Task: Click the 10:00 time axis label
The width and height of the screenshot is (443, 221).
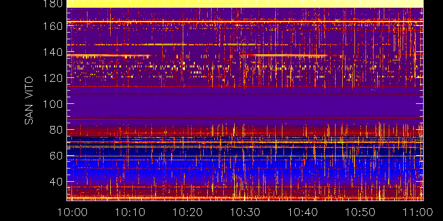Action: 73,212
